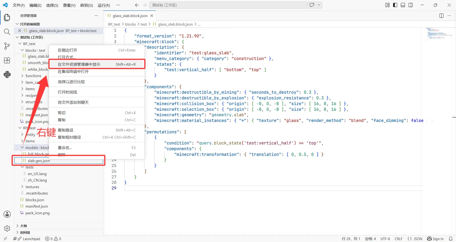
Task: Open the Accounts icon in activity bar
Action: [x=7, y=214]
